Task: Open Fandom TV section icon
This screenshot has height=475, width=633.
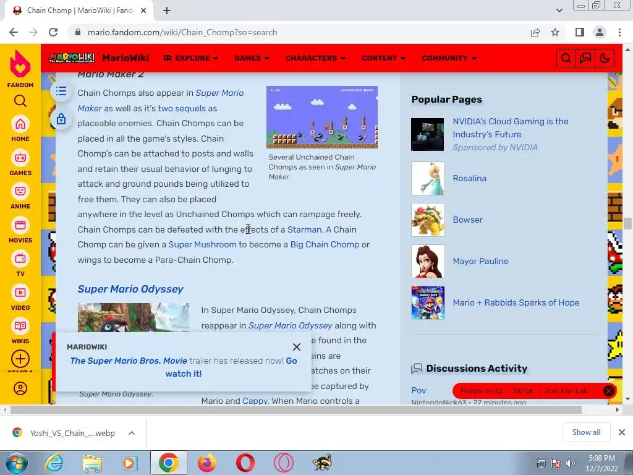Action: pyautogui.click(x=20, y=259)
